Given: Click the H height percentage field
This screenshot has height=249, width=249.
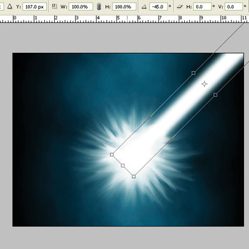Looking at the screenshot, I should [124, 7].
